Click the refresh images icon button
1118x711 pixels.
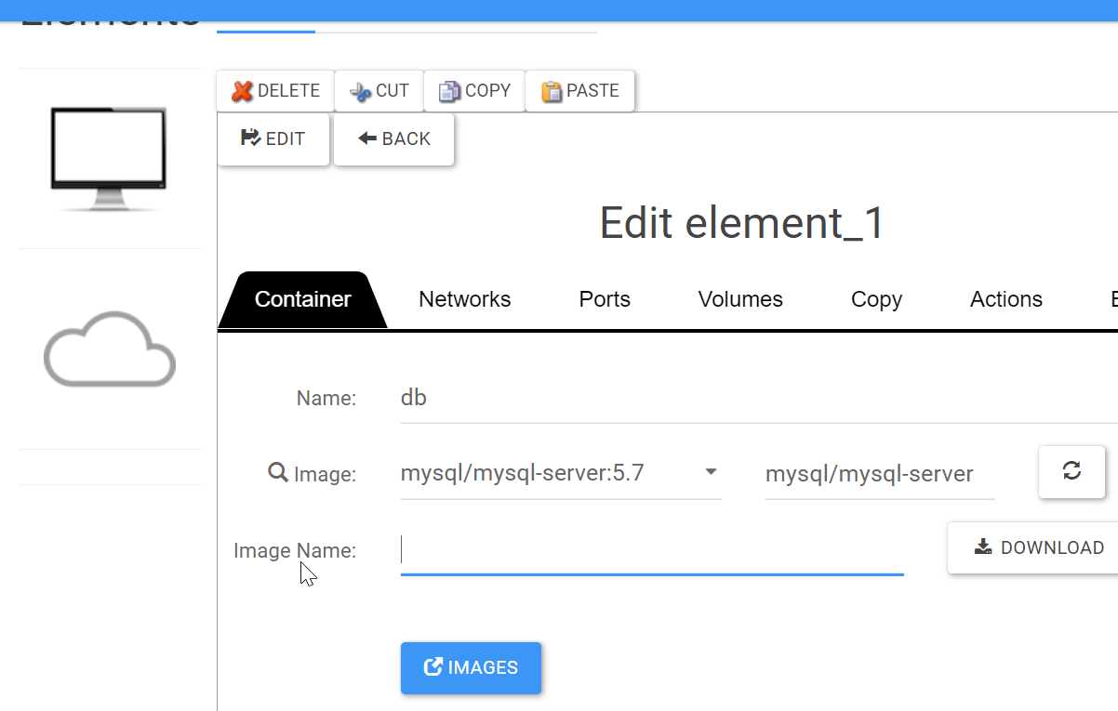[x=1071, y=471]
